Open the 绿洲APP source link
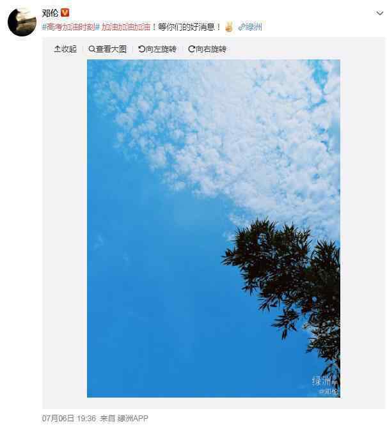Image resolution: width=387 pixels, height=434 pixels. [132, 418]
